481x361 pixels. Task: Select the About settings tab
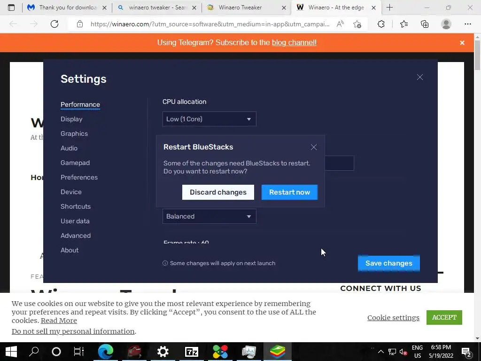point(70,250)
